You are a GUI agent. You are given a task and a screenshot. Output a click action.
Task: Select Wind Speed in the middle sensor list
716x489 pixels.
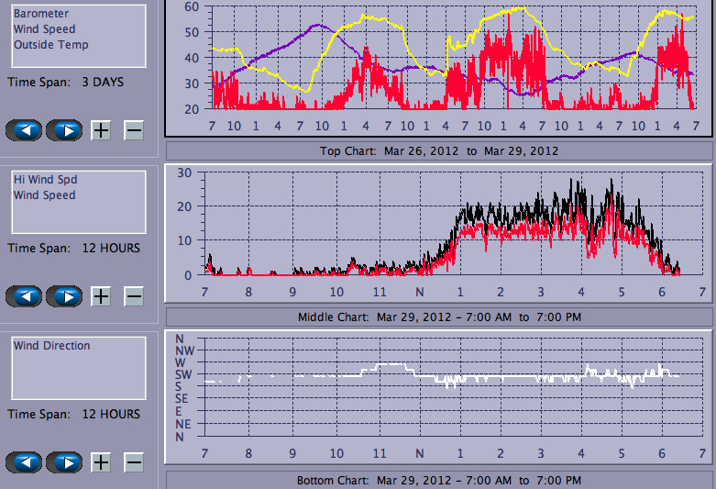tap(44, 195)
